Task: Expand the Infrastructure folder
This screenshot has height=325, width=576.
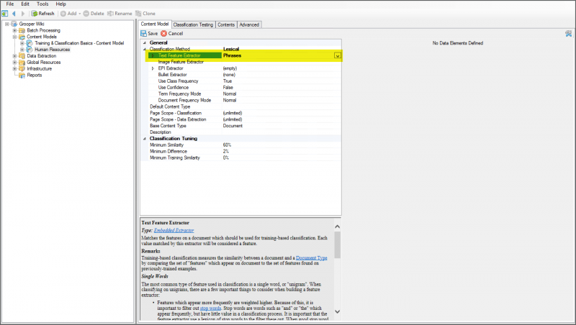Action: 14,68
